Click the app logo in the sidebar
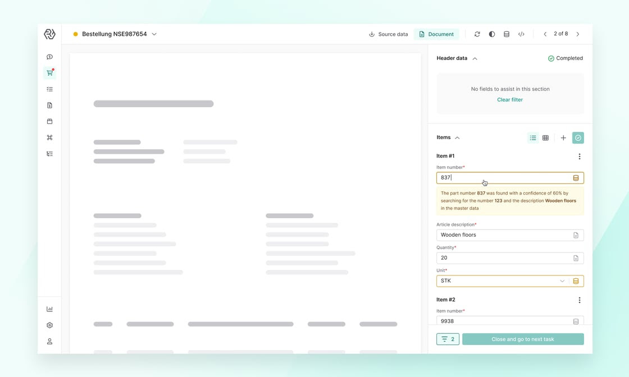 [49, 34]
